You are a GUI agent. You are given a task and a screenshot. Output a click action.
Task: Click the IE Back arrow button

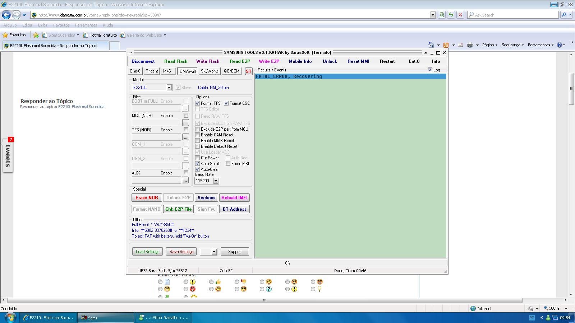click(x=6, y=15)
